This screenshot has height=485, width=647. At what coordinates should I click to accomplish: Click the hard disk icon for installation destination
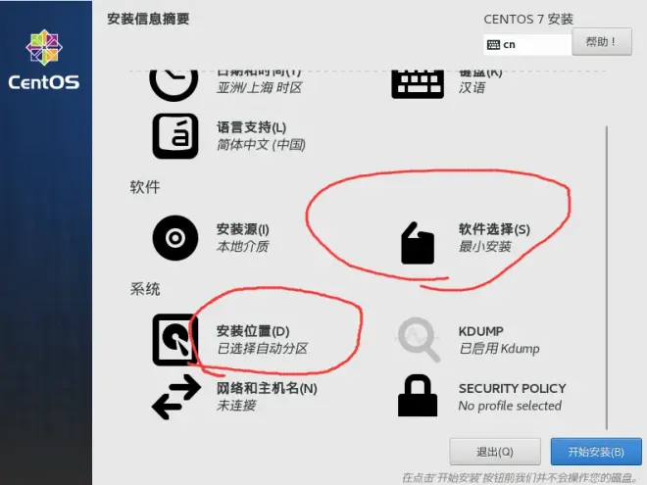175,340
